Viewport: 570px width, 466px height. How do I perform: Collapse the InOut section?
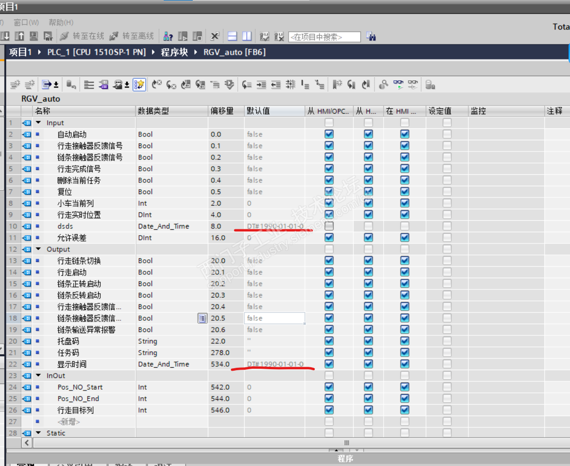click(x=38, y=376)
